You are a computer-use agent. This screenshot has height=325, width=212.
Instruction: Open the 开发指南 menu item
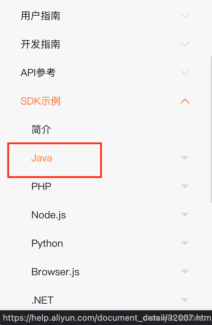41,44
